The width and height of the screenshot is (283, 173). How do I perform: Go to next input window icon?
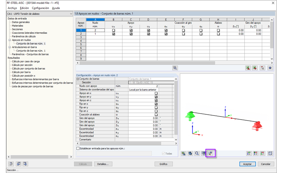pyautogui.click(x=25, y=164)
